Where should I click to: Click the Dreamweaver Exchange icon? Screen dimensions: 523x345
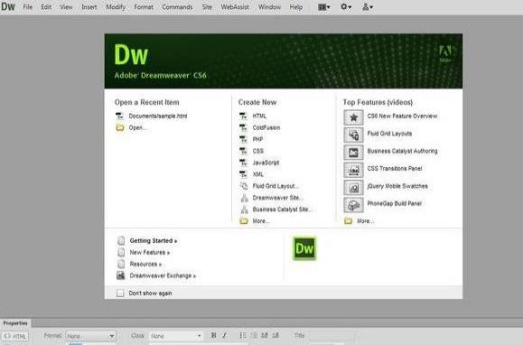tap(121, 275)
